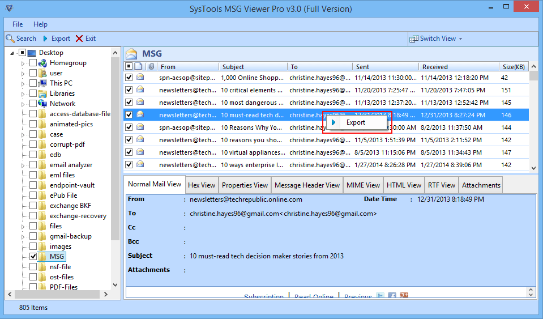543x319 pixels.
Task: Choose Export from the context menu
Action: coord(356,122)
